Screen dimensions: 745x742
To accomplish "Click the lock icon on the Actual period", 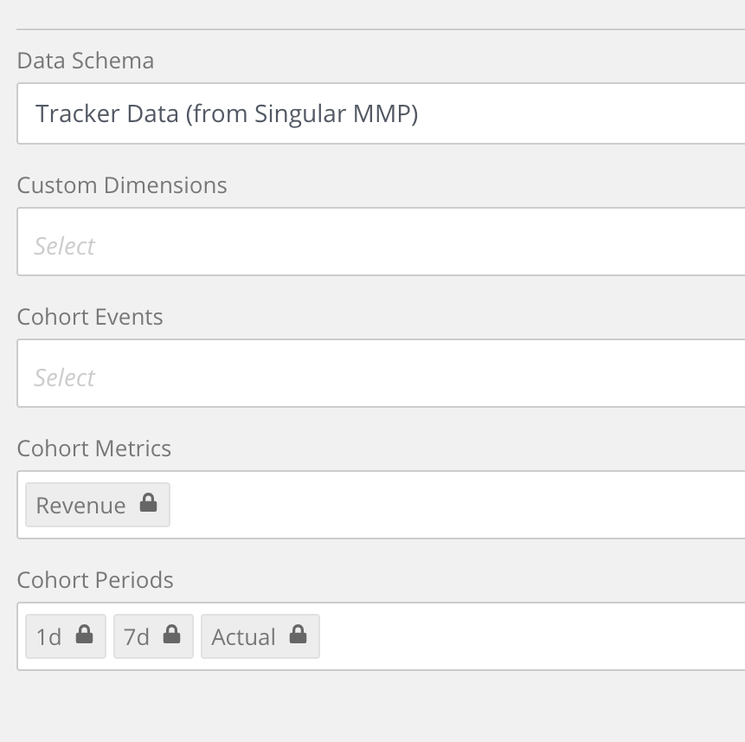I will coord(297,636).
